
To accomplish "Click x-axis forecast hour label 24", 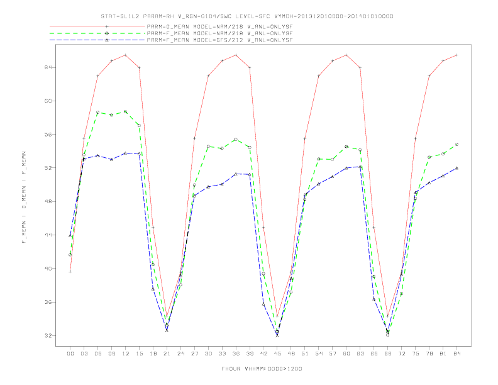I will pos(180,354).
